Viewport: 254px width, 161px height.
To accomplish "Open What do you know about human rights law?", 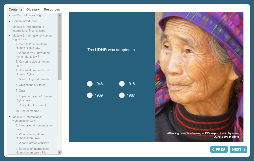I will click(33, 55).
